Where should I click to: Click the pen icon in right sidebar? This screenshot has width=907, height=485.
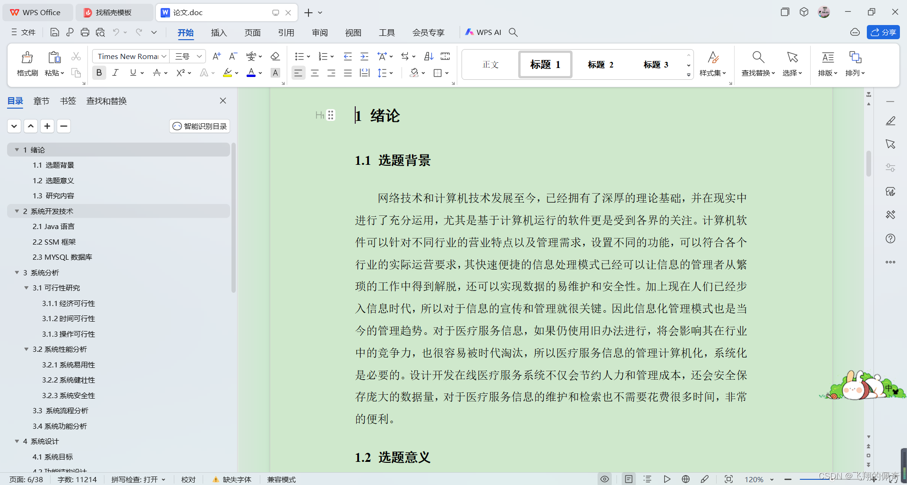[x=890, y=121]
